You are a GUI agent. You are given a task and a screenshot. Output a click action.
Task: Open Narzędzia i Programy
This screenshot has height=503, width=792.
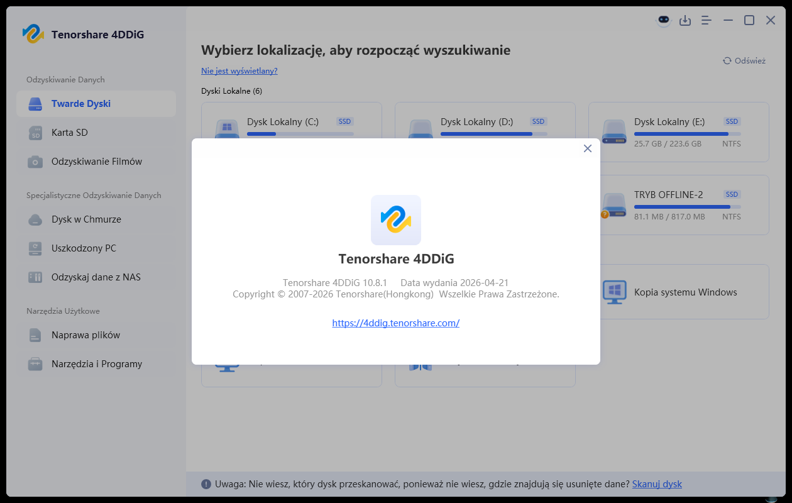pos(96,364)
